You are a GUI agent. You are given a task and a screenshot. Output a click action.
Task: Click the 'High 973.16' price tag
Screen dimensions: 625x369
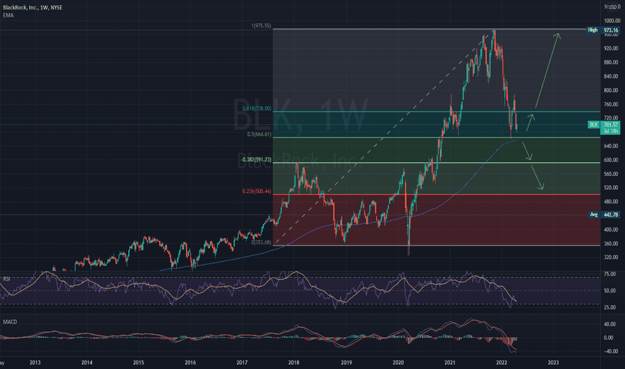(x=603, y=30)
